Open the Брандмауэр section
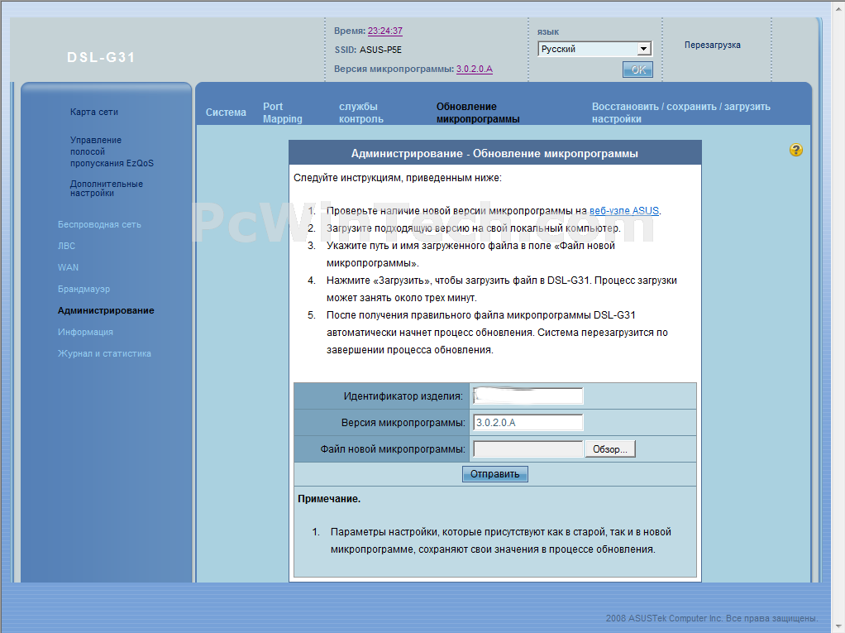Image resolution: width=845 pixels, height=633 pixels. point(84,289)
